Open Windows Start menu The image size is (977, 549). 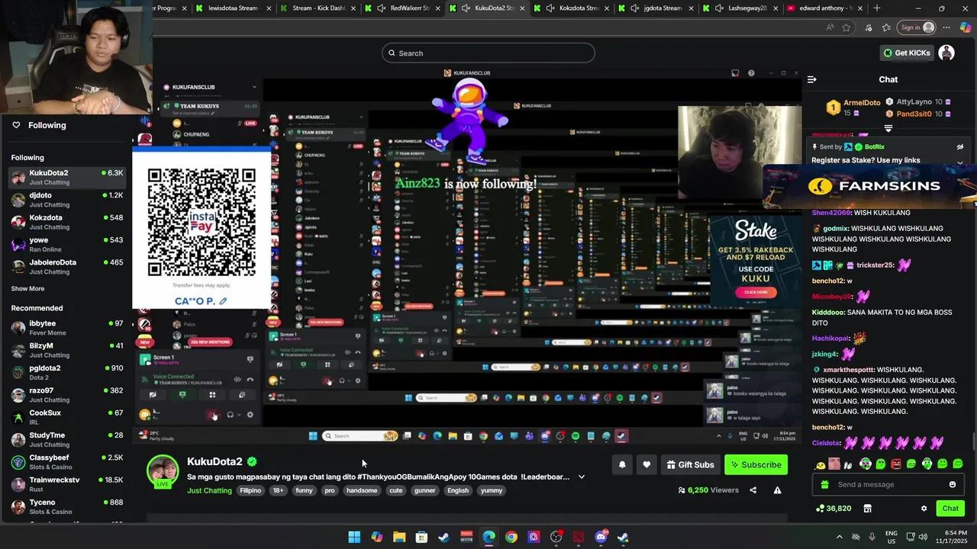pyautogui.click(x=354, y=537)
